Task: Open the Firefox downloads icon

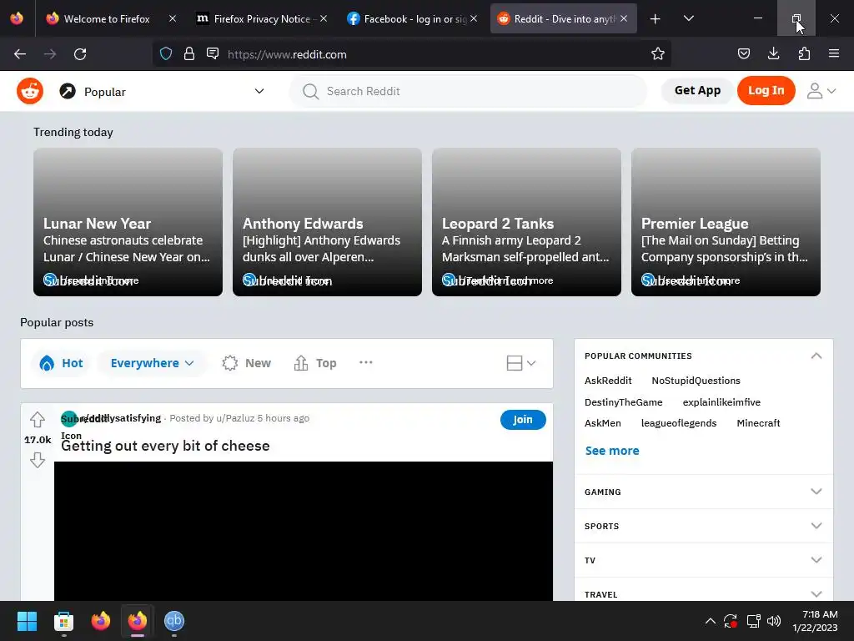Action: [x=773, y=53]
